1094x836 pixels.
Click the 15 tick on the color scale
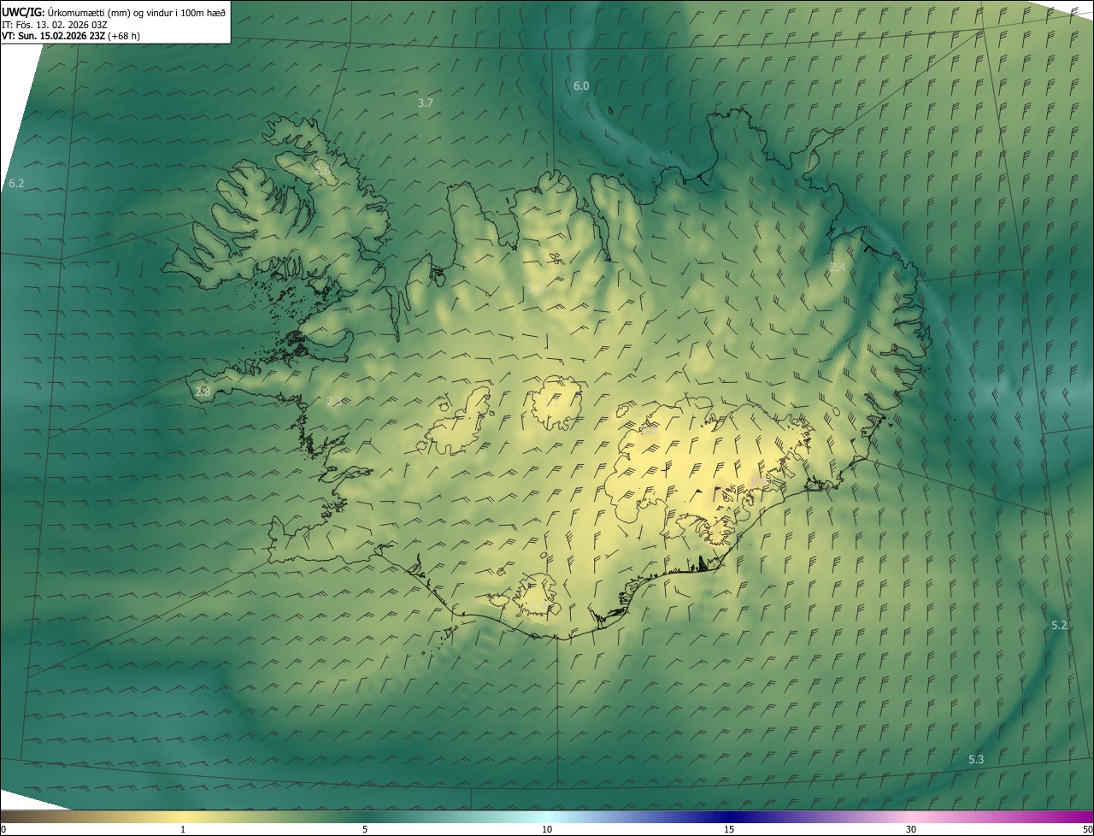[x=729, y=829]
